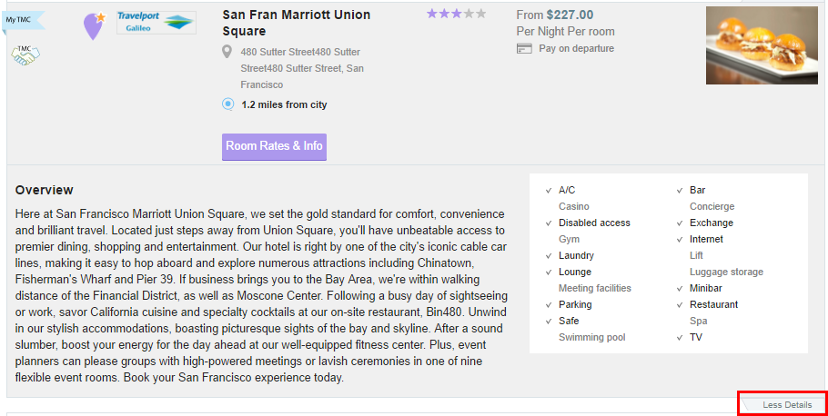Click the From $227.00 price

tap(554, 15)
